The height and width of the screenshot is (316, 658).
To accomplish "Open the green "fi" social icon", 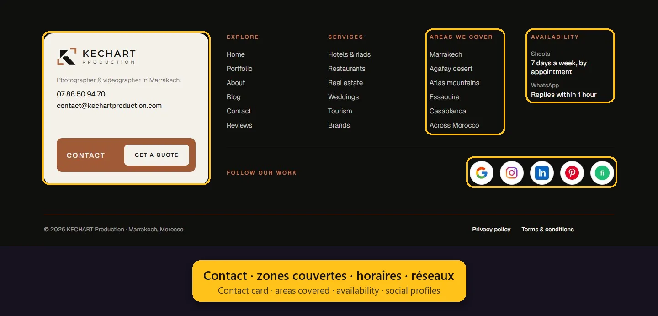I will 602,173.
